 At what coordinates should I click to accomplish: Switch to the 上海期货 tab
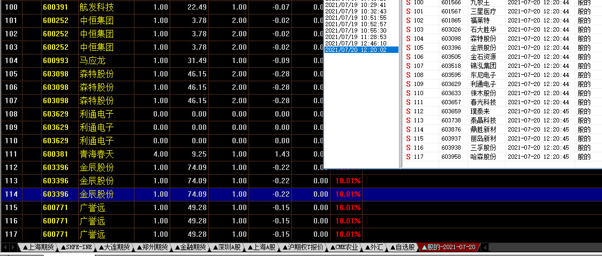(x=38, y=247)
